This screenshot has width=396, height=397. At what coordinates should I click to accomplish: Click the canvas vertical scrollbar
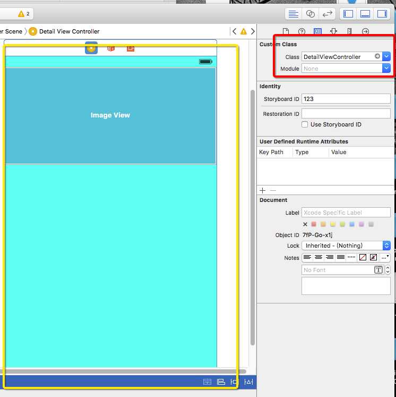(252, 217)
